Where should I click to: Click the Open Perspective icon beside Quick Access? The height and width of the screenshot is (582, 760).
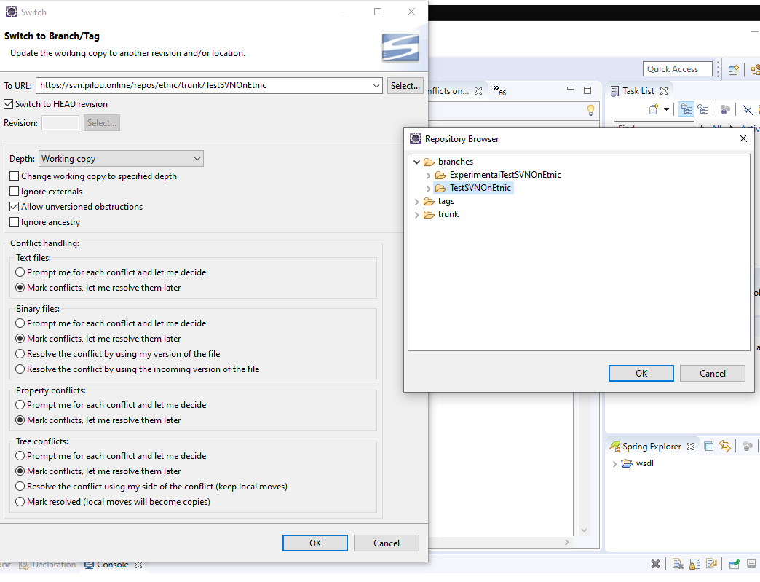point(734,70)
